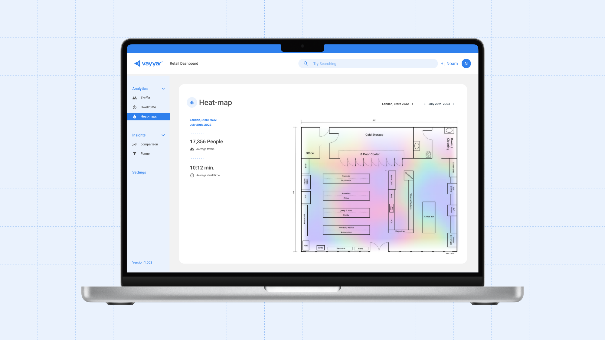Select the Heat-maps menu item
605x340 pixels.
[148, 117]
